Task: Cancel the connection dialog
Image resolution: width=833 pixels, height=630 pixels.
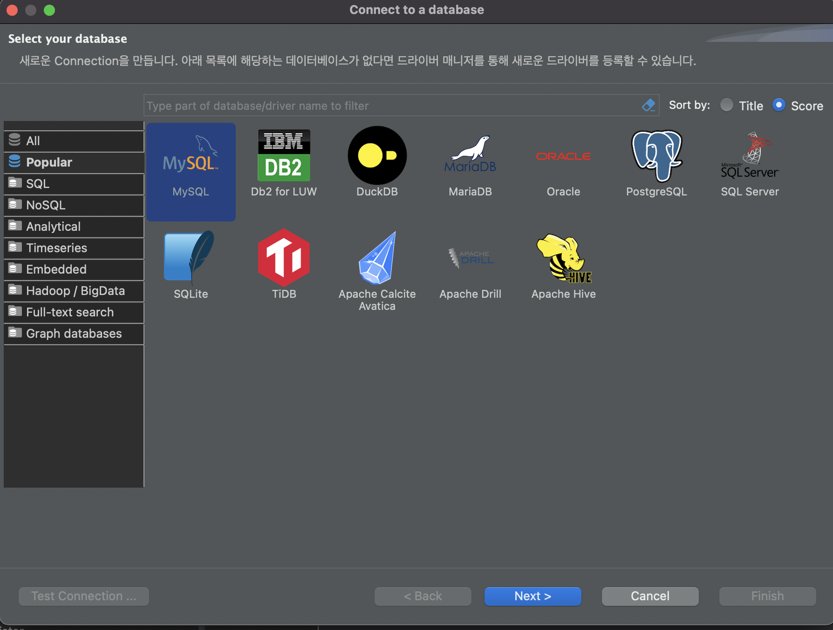Action: pos(650,596)
